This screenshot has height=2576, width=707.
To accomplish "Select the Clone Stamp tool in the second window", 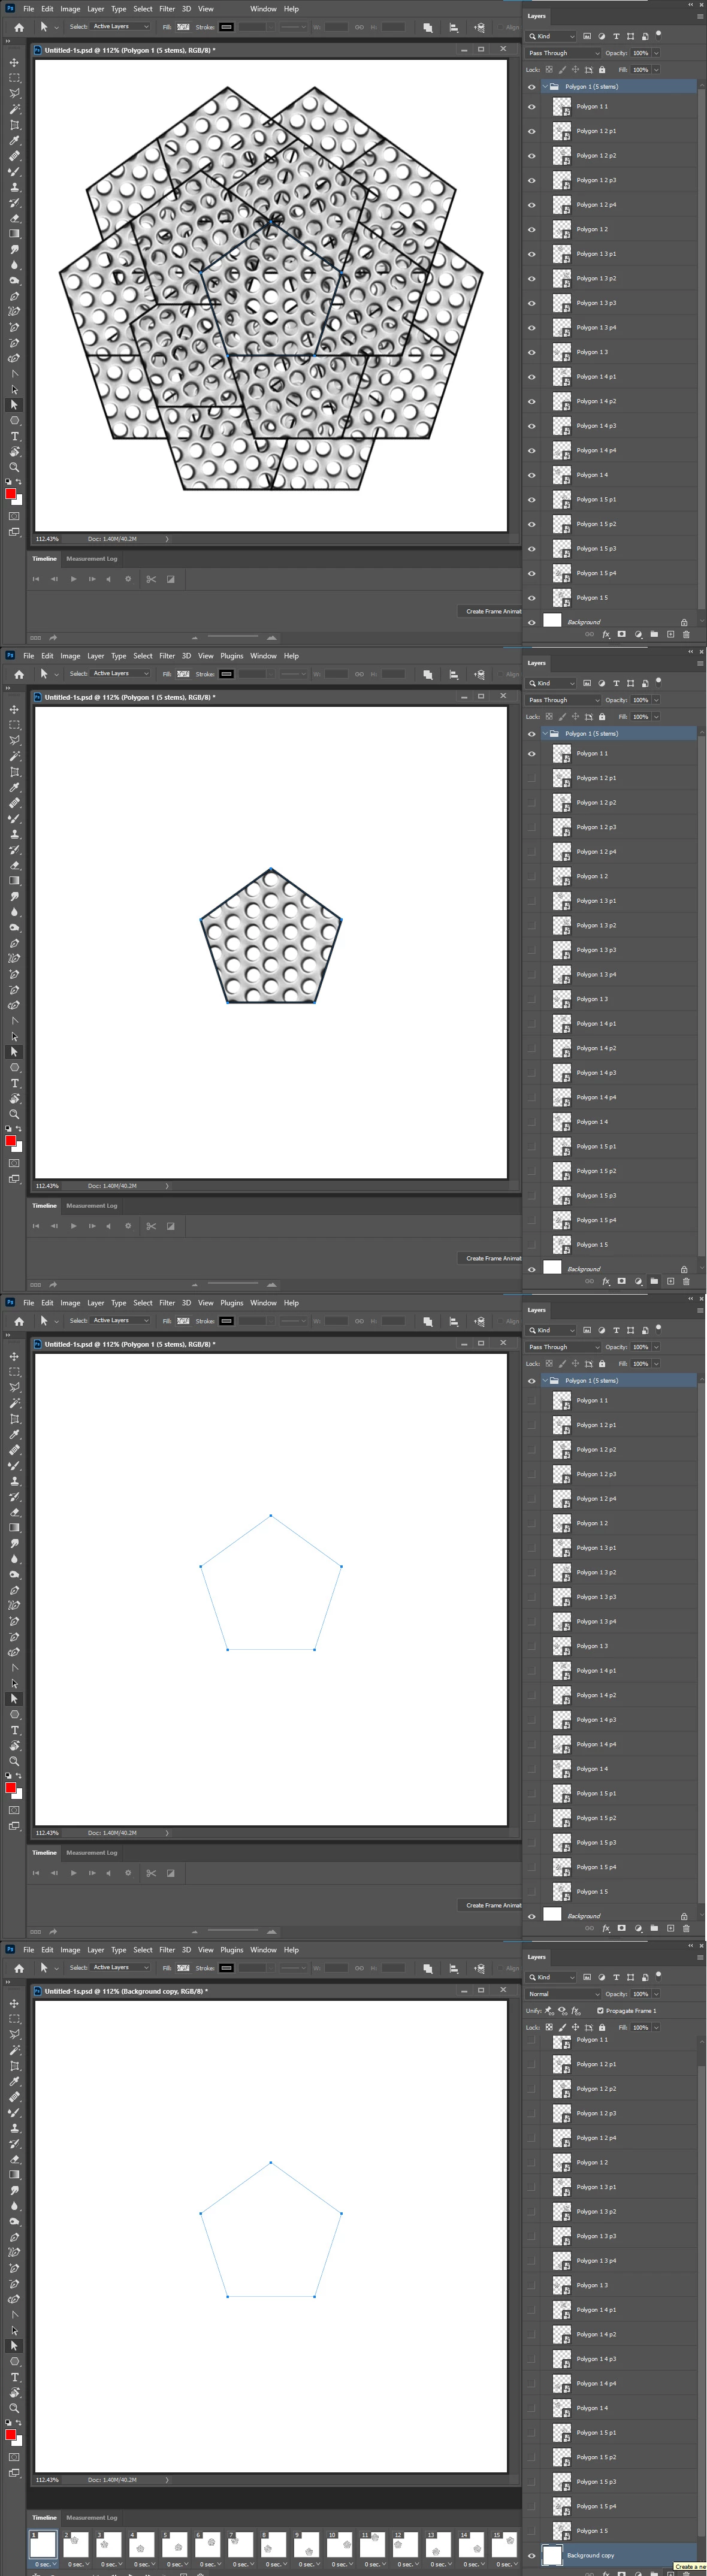I will [14, 834].
